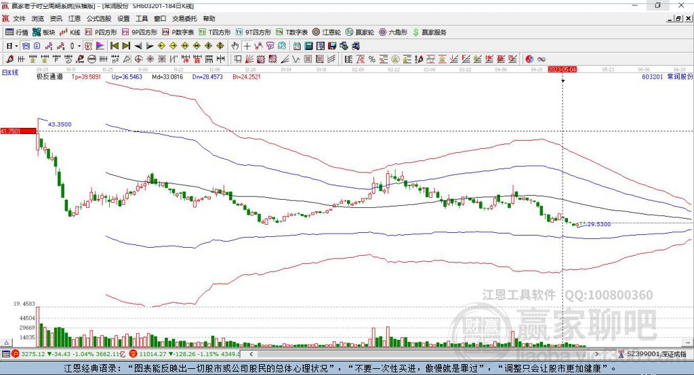The height and width of the screenshot is (375, 694).
Task: Click the yin-yang taiji icon
Action: 529,60
